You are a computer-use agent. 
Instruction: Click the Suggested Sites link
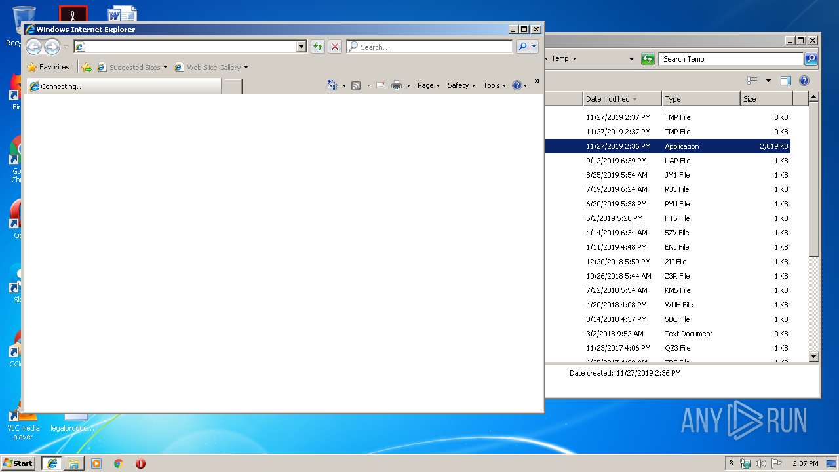[x=134, y=68]
